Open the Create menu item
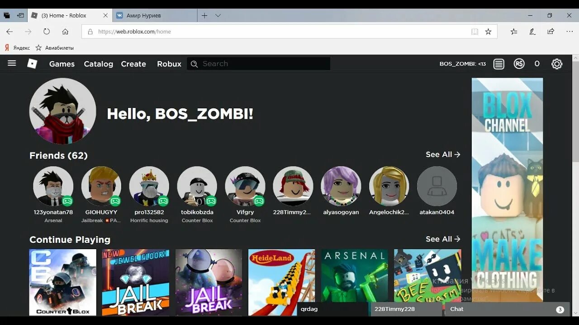The height and width of the screenshot is (325, 579). click(133, 64)
